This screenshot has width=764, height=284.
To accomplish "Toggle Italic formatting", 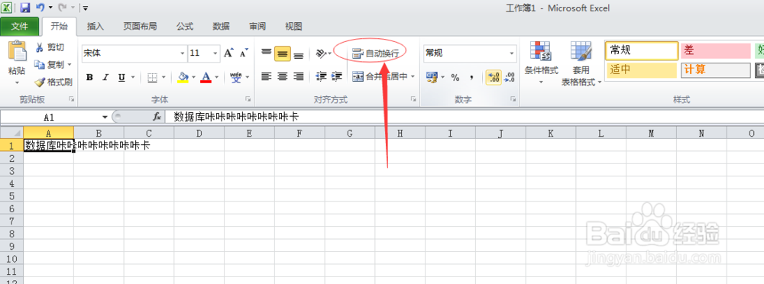I will tap(105, 77).
